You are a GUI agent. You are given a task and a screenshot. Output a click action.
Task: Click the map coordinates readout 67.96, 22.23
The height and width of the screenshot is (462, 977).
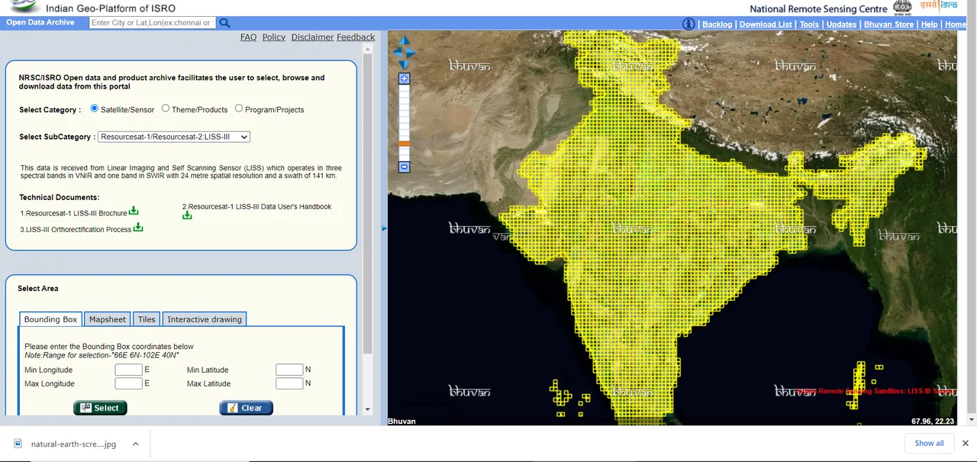click(x=933, y=421)
